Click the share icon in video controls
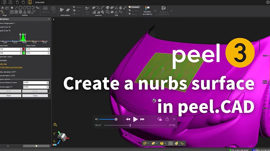 tap(167, 119)
